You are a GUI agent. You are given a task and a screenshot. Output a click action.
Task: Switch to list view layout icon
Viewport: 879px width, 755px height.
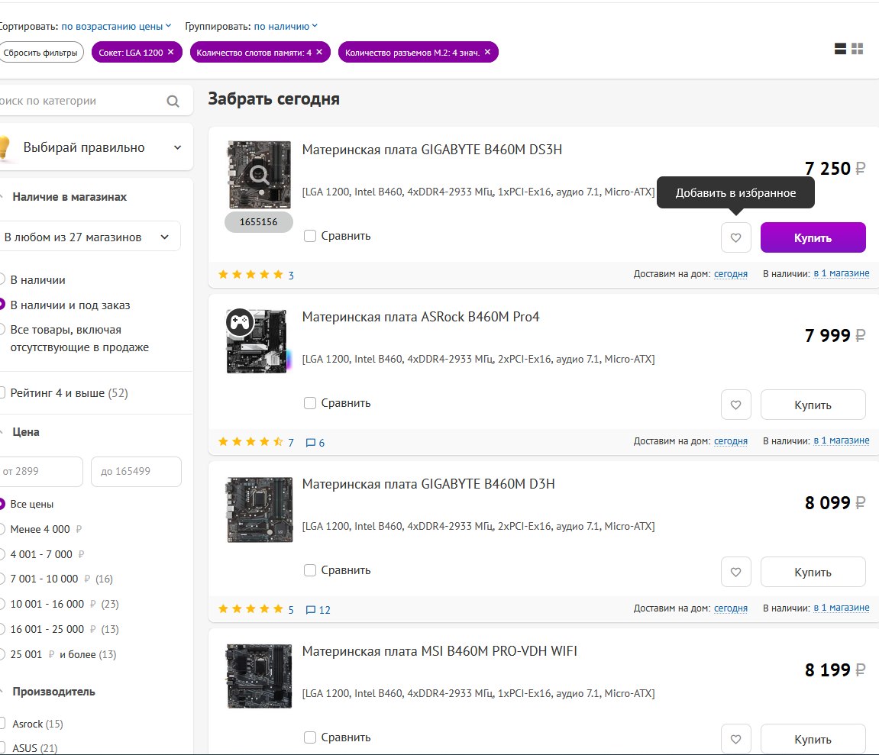click(x=840, y=49)
